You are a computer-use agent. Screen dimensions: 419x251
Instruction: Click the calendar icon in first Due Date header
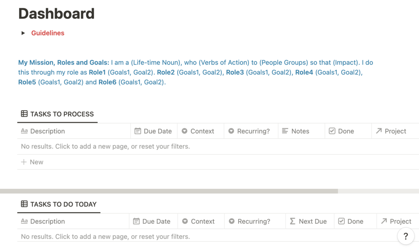pos(138,131)
